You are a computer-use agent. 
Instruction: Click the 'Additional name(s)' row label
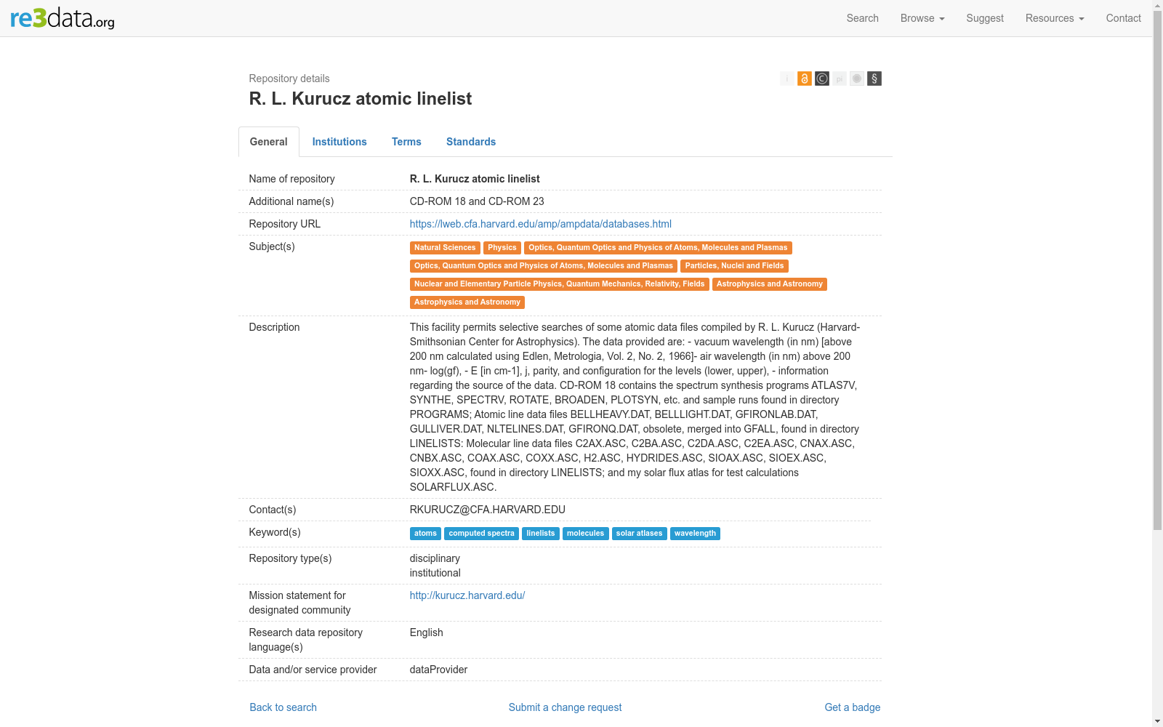[x=291, y=201]
